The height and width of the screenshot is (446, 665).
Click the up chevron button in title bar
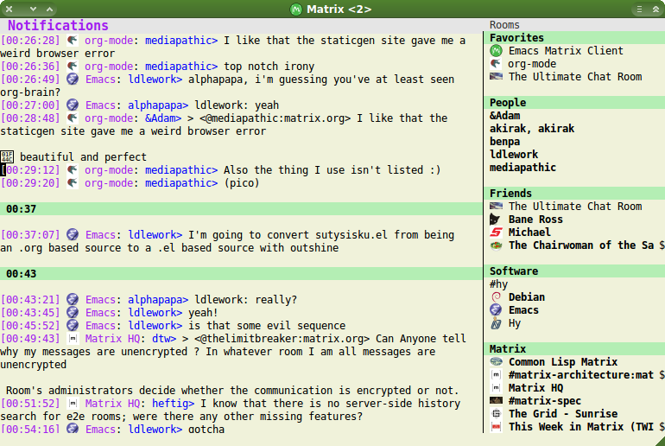49,9
